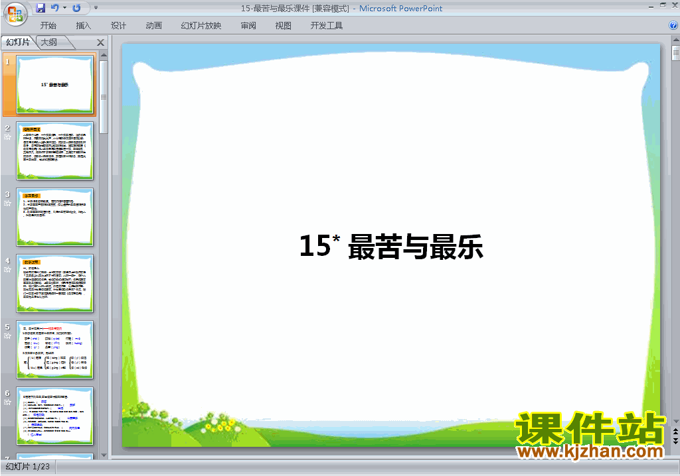Go to previous slide with double-up arrow
Screen dimensions: 680x476
coord(675,432)
